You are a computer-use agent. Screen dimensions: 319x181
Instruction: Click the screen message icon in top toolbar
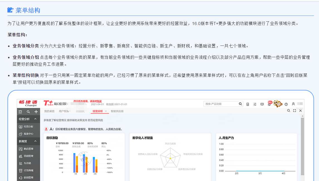[262, 104]
